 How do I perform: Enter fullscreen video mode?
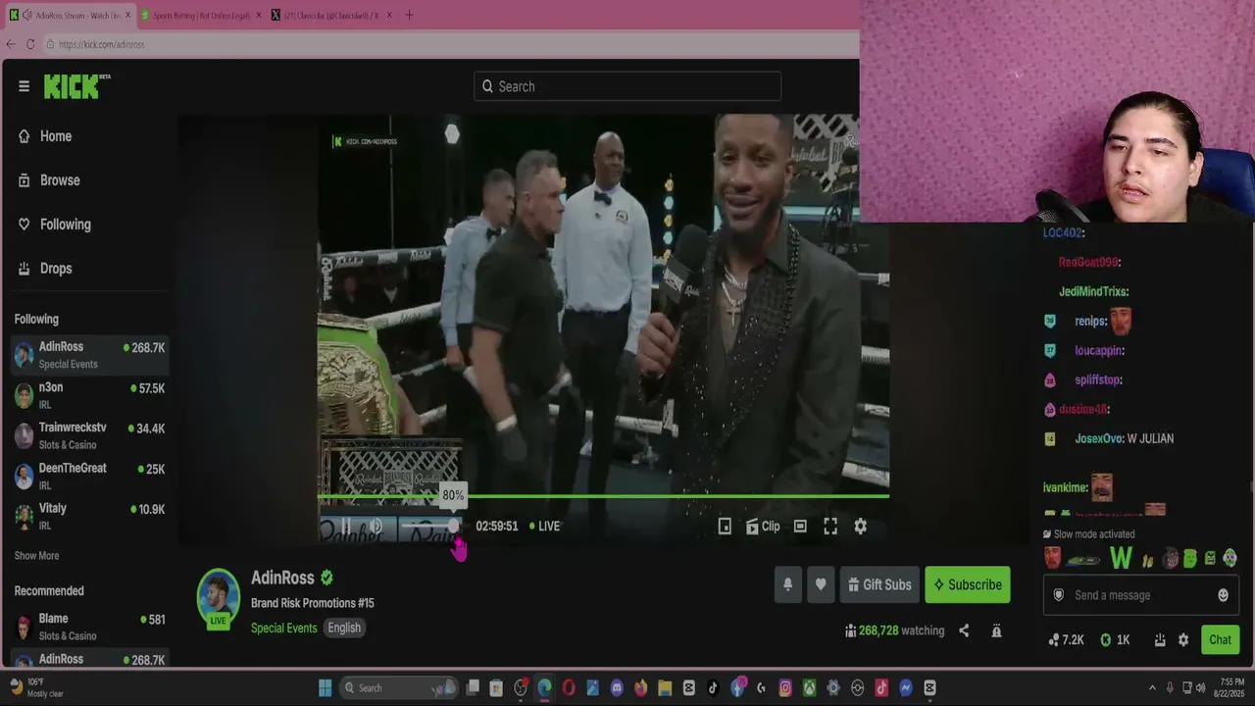pos(830,527)
